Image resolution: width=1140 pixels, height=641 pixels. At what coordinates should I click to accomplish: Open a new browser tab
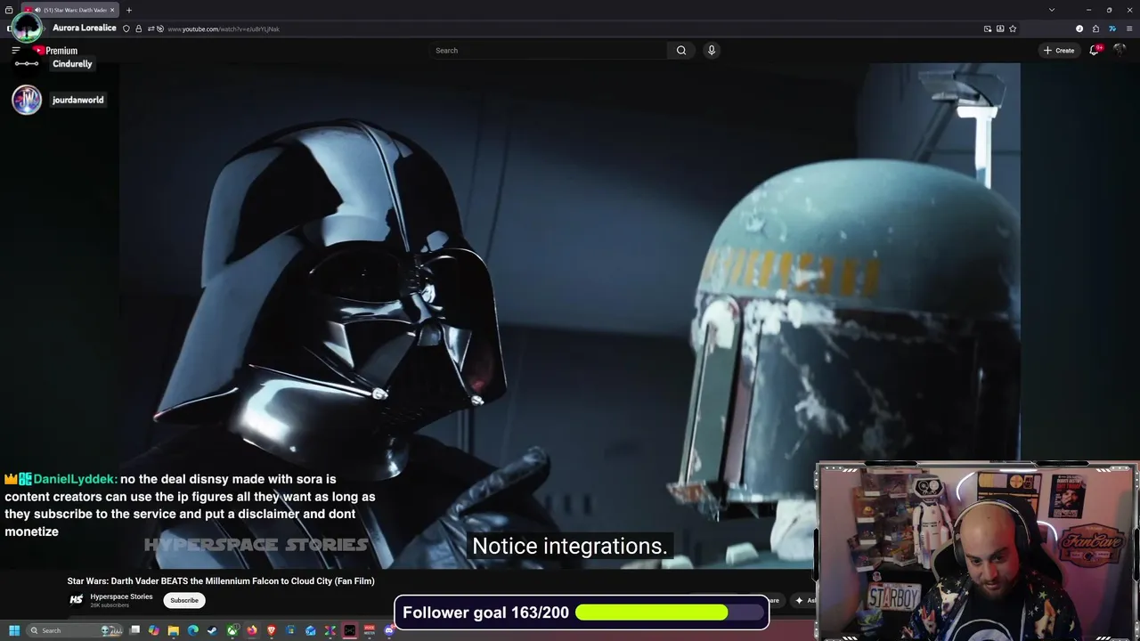[129, 10]
